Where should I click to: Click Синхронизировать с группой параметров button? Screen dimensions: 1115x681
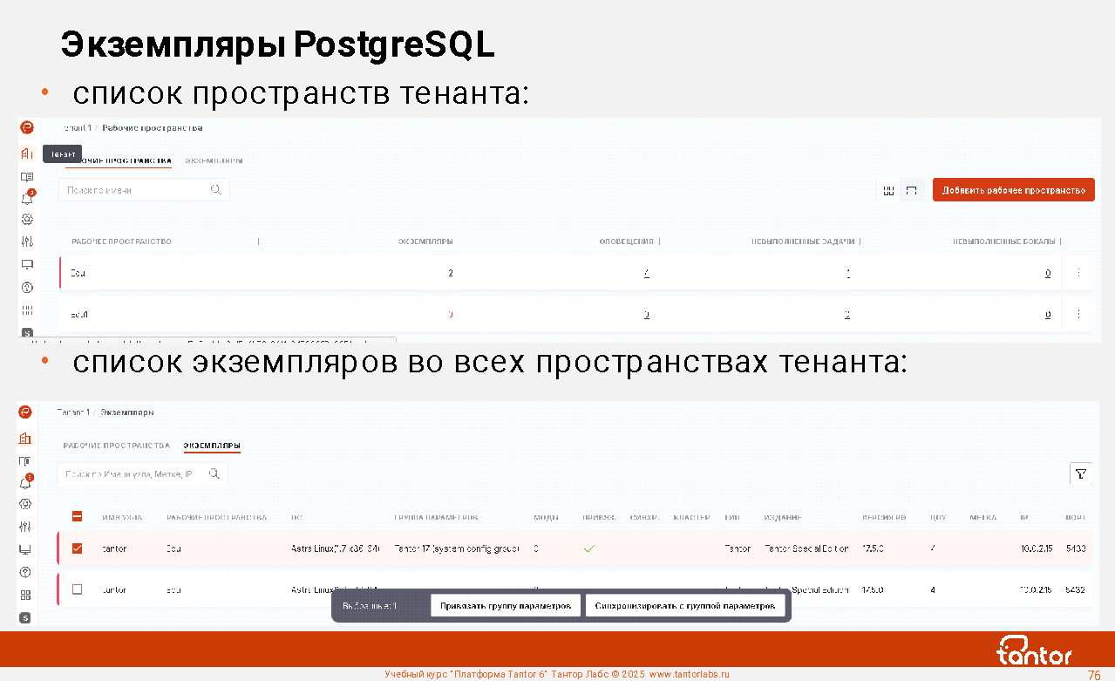(x=684, y=605)
